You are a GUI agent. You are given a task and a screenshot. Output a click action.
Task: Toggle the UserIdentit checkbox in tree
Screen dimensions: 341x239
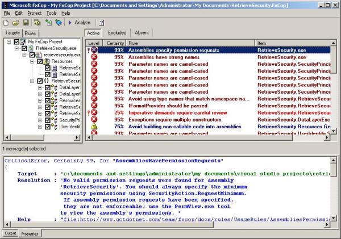tap(48, 127)
